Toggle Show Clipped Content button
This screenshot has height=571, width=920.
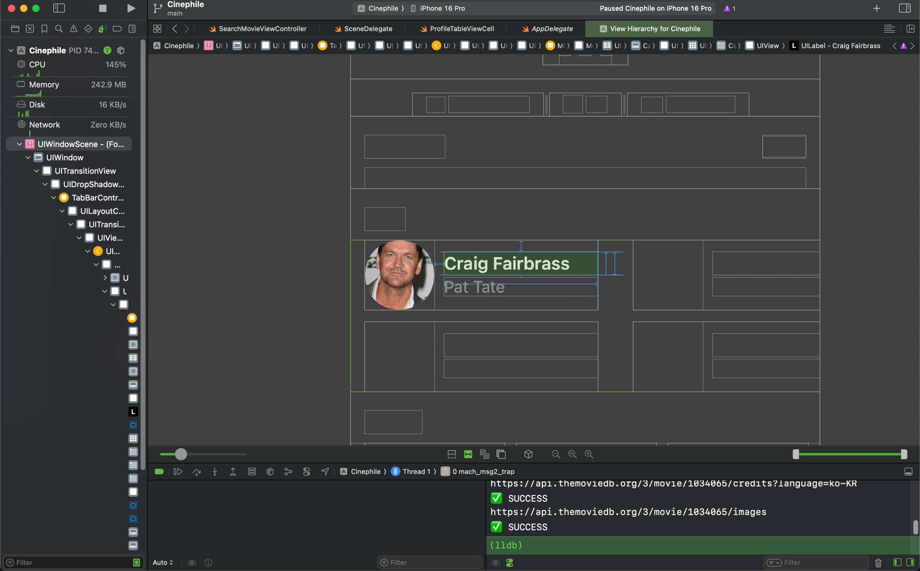[x=452, y=454]
